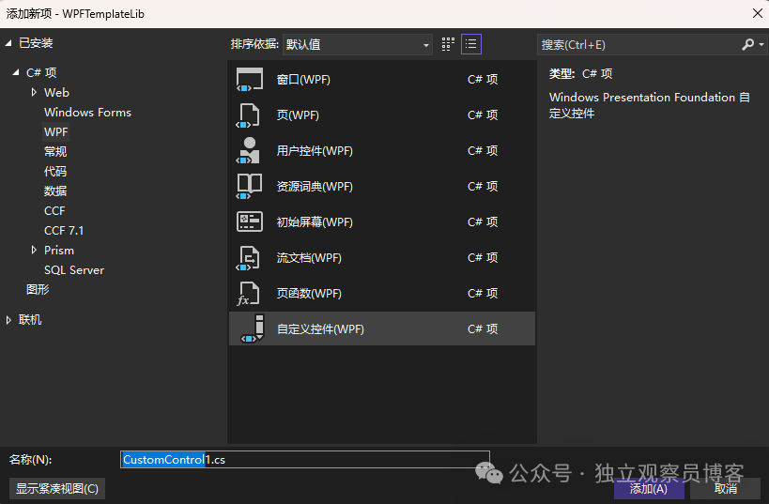The image size is (769, 504).
Task: Select the 资源词典(WPF) resource dictionary icon
Action: point(250,187)
